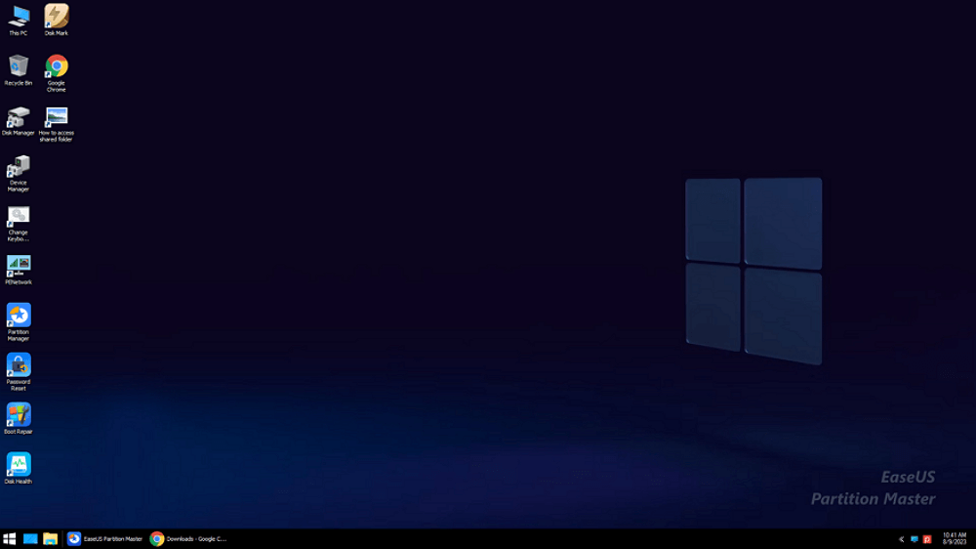Viewport: 976px width, 549px height.
Task: Open File Explorer from the taskbar
Action: coord(51,539)
